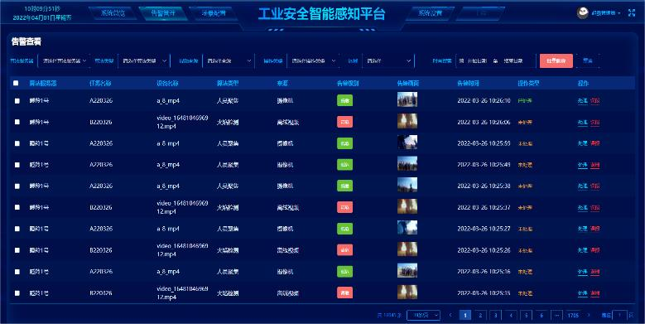The width and height of the screenshot is (645, 324).
Task: Click the red alarm level badge in second row
Action: pyautogui.click(x=344, y=122)
